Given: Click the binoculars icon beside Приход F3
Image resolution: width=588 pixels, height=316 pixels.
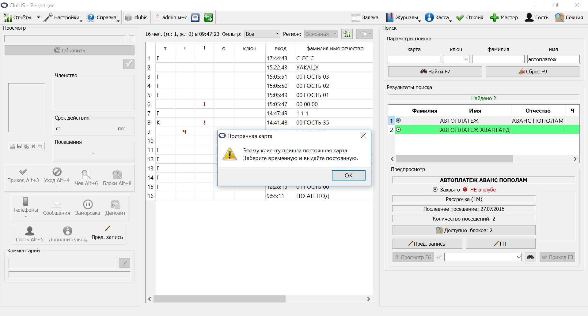Looking at the screenshot, I should [x=530, y=257].
